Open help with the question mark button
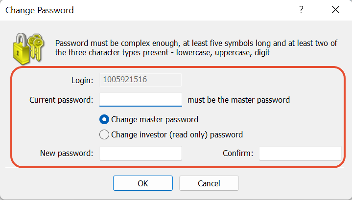The width and height of the screenshot is (352, 200). click(301, 10)
